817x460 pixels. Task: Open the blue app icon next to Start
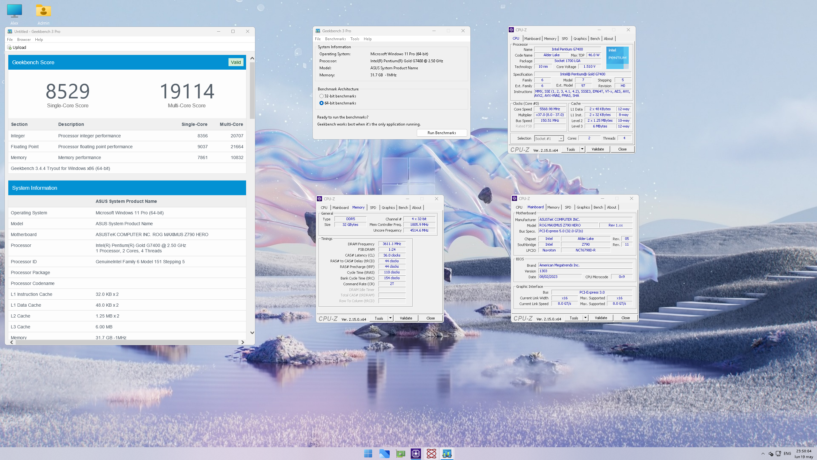tap(384, 453)
